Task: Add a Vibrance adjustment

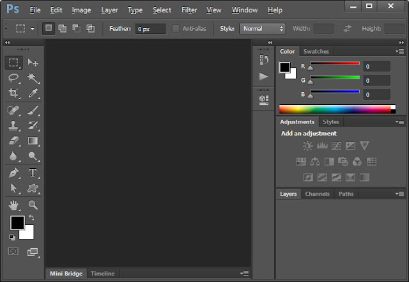Action: (364, 146)
